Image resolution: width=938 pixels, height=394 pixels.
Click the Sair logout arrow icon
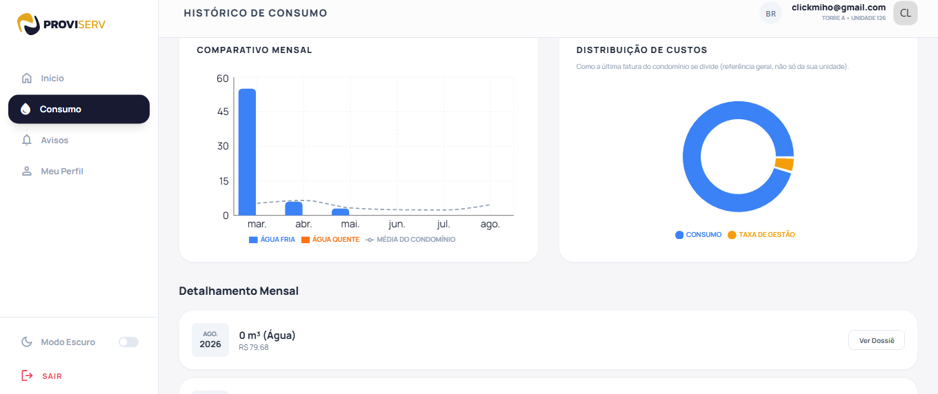tap(27, 376)
